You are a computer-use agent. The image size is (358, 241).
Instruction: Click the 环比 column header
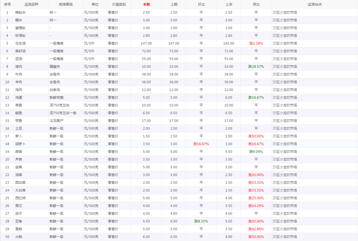click(201, 4)
